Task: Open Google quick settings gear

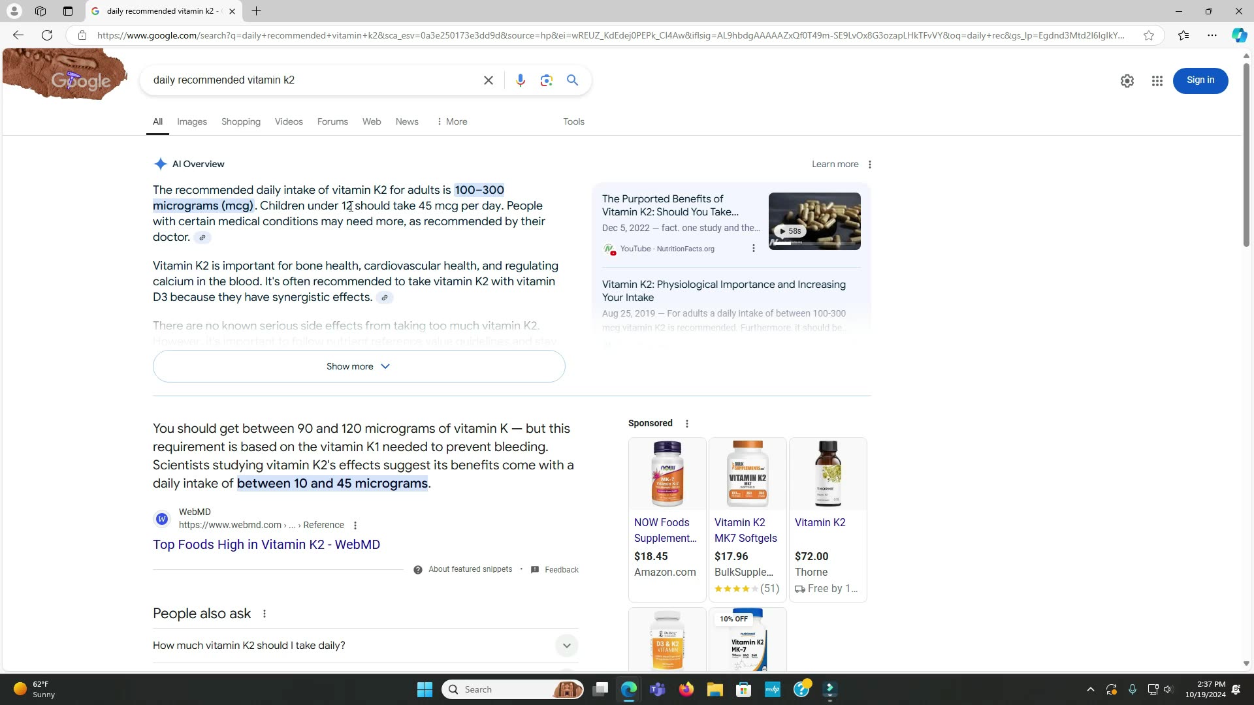Action: [x=1127, y=81]
